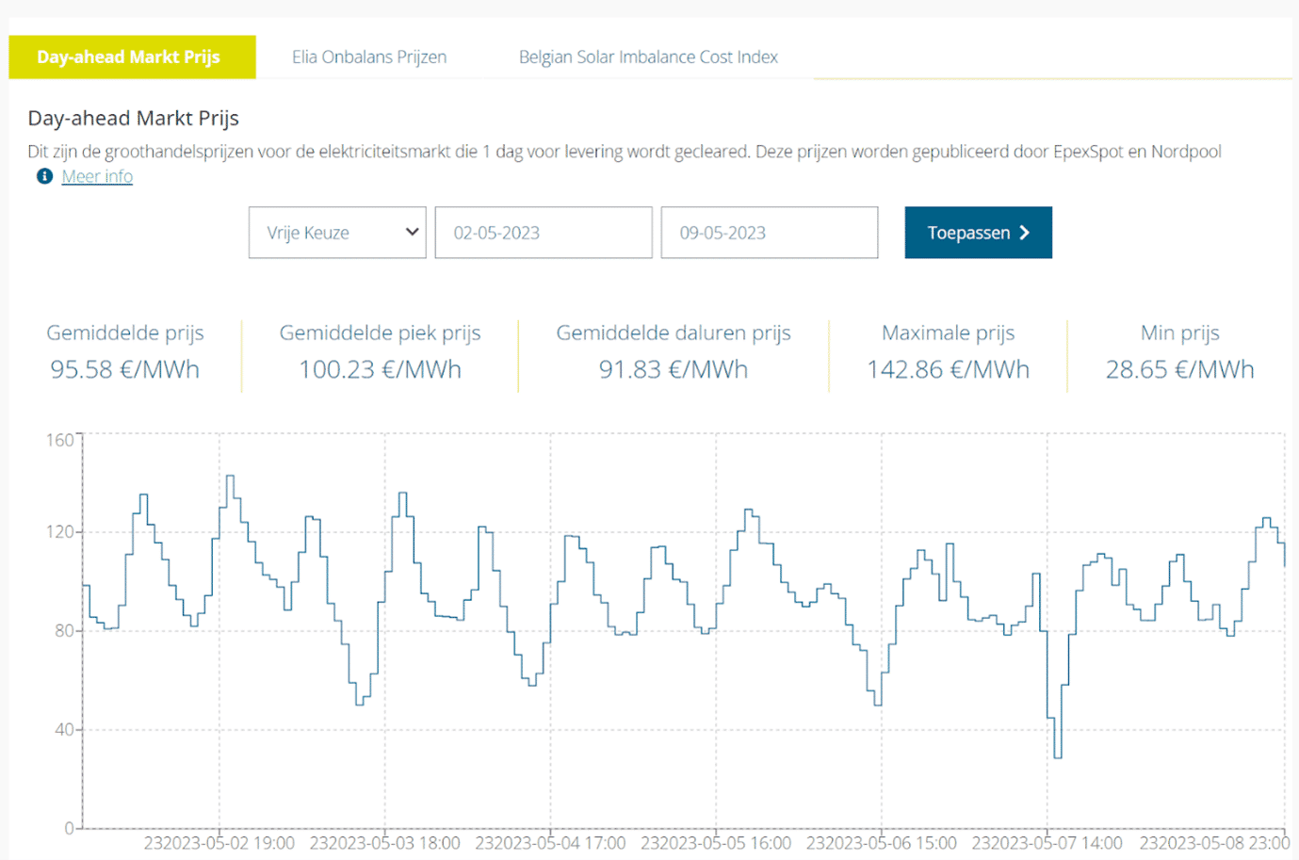Click the 160 label on the y-axis
Screen dimensions: 1299x860
[59, 440]
